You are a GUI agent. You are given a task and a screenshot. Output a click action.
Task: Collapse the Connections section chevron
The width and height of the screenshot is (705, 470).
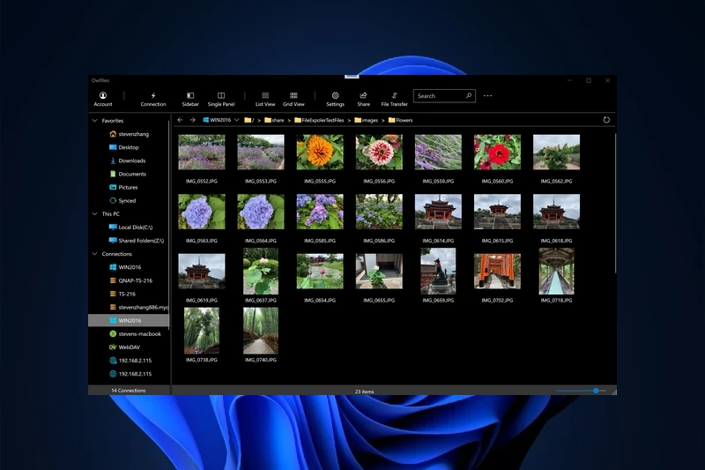point(95,254)
